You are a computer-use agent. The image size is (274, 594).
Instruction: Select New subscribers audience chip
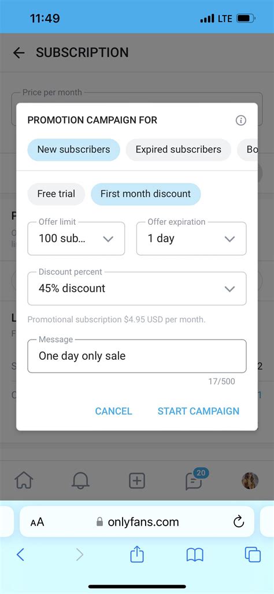73,150
